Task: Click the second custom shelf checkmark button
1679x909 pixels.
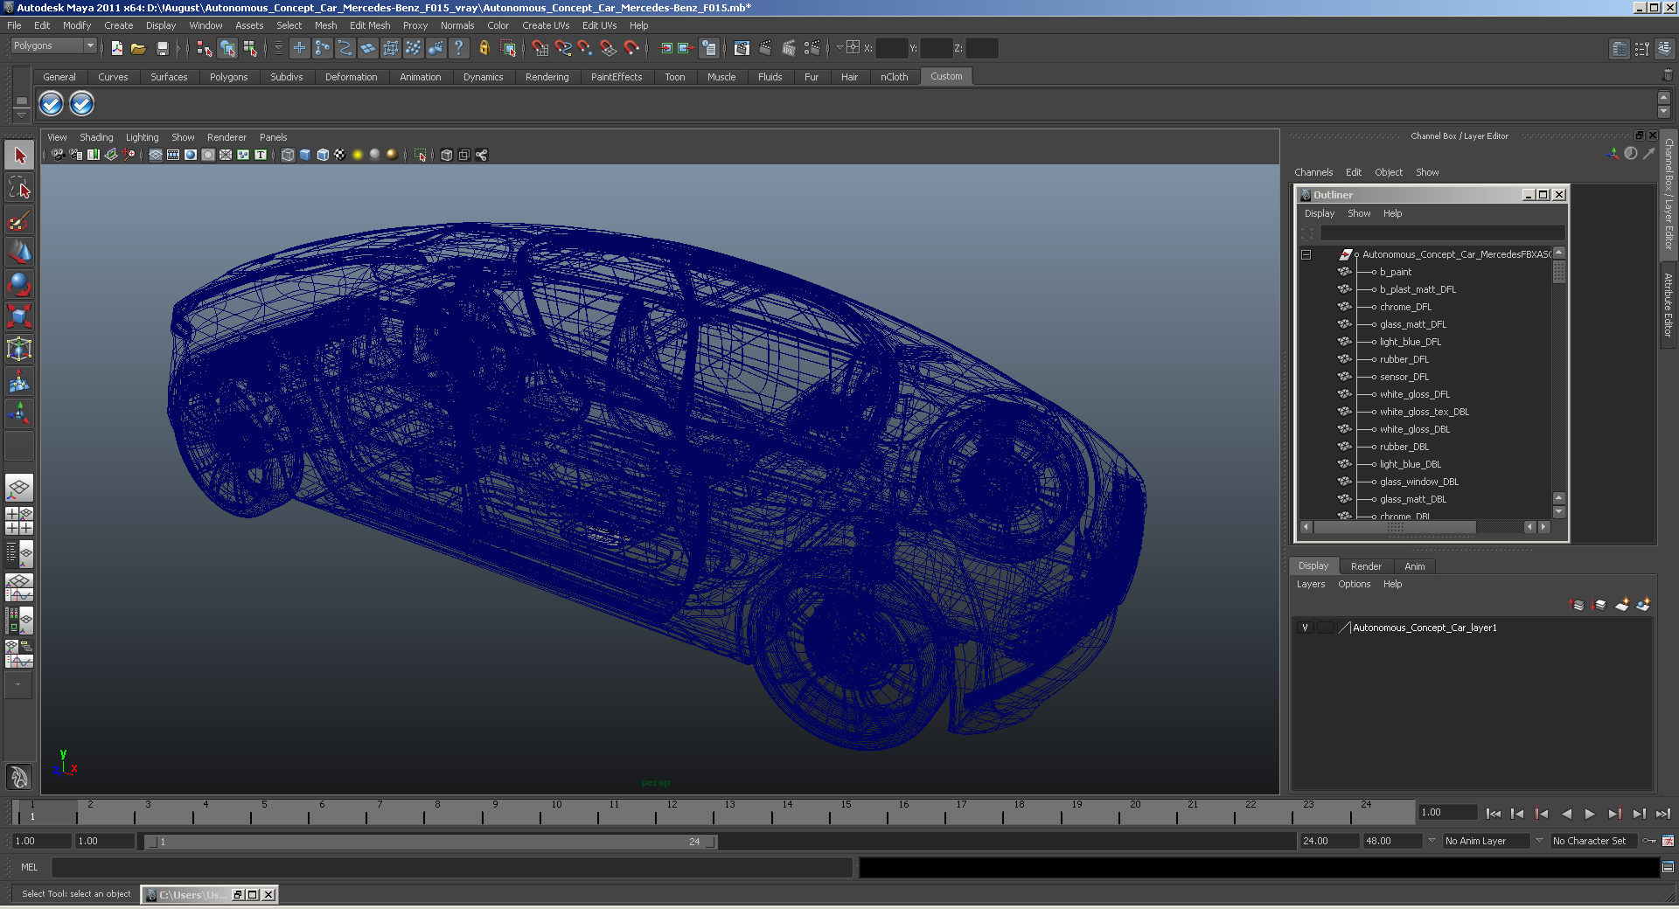Action: (81, 104)
